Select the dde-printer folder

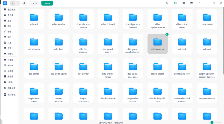coord(83,68)
